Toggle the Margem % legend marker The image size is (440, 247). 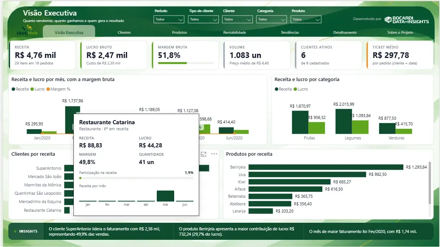pos(48,89)
